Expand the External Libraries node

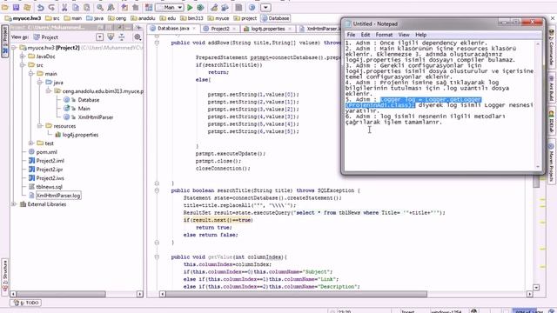pos(14,204)
